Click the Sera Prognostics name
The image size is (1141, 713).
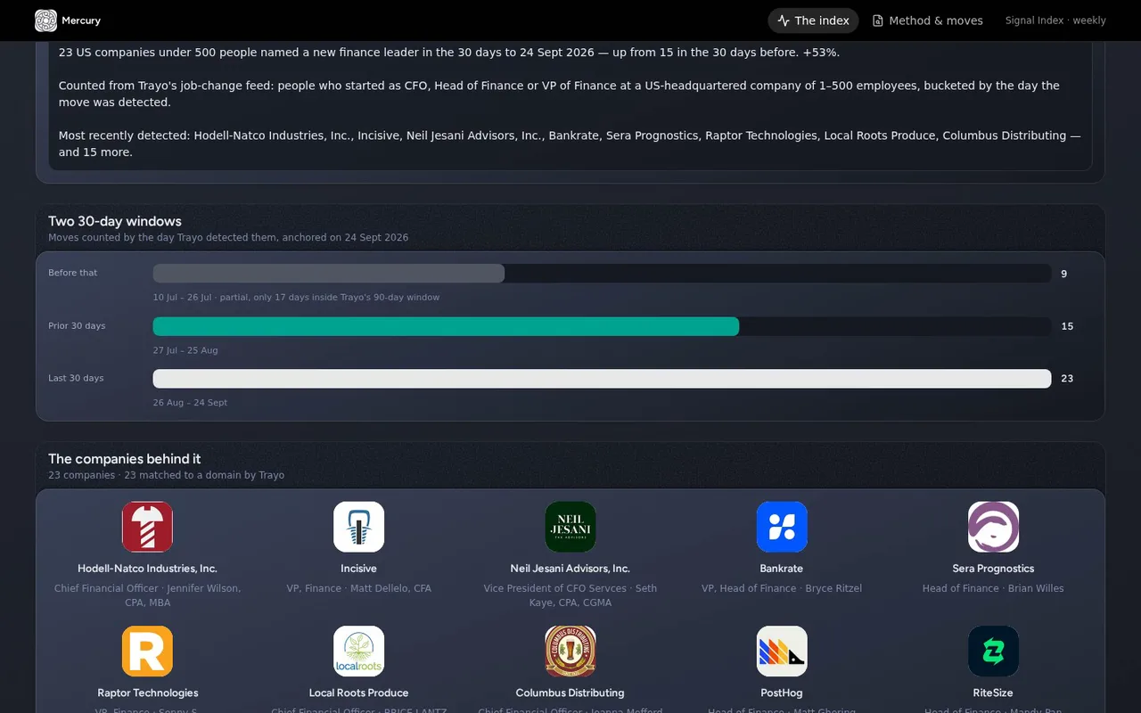pos(993,569)
